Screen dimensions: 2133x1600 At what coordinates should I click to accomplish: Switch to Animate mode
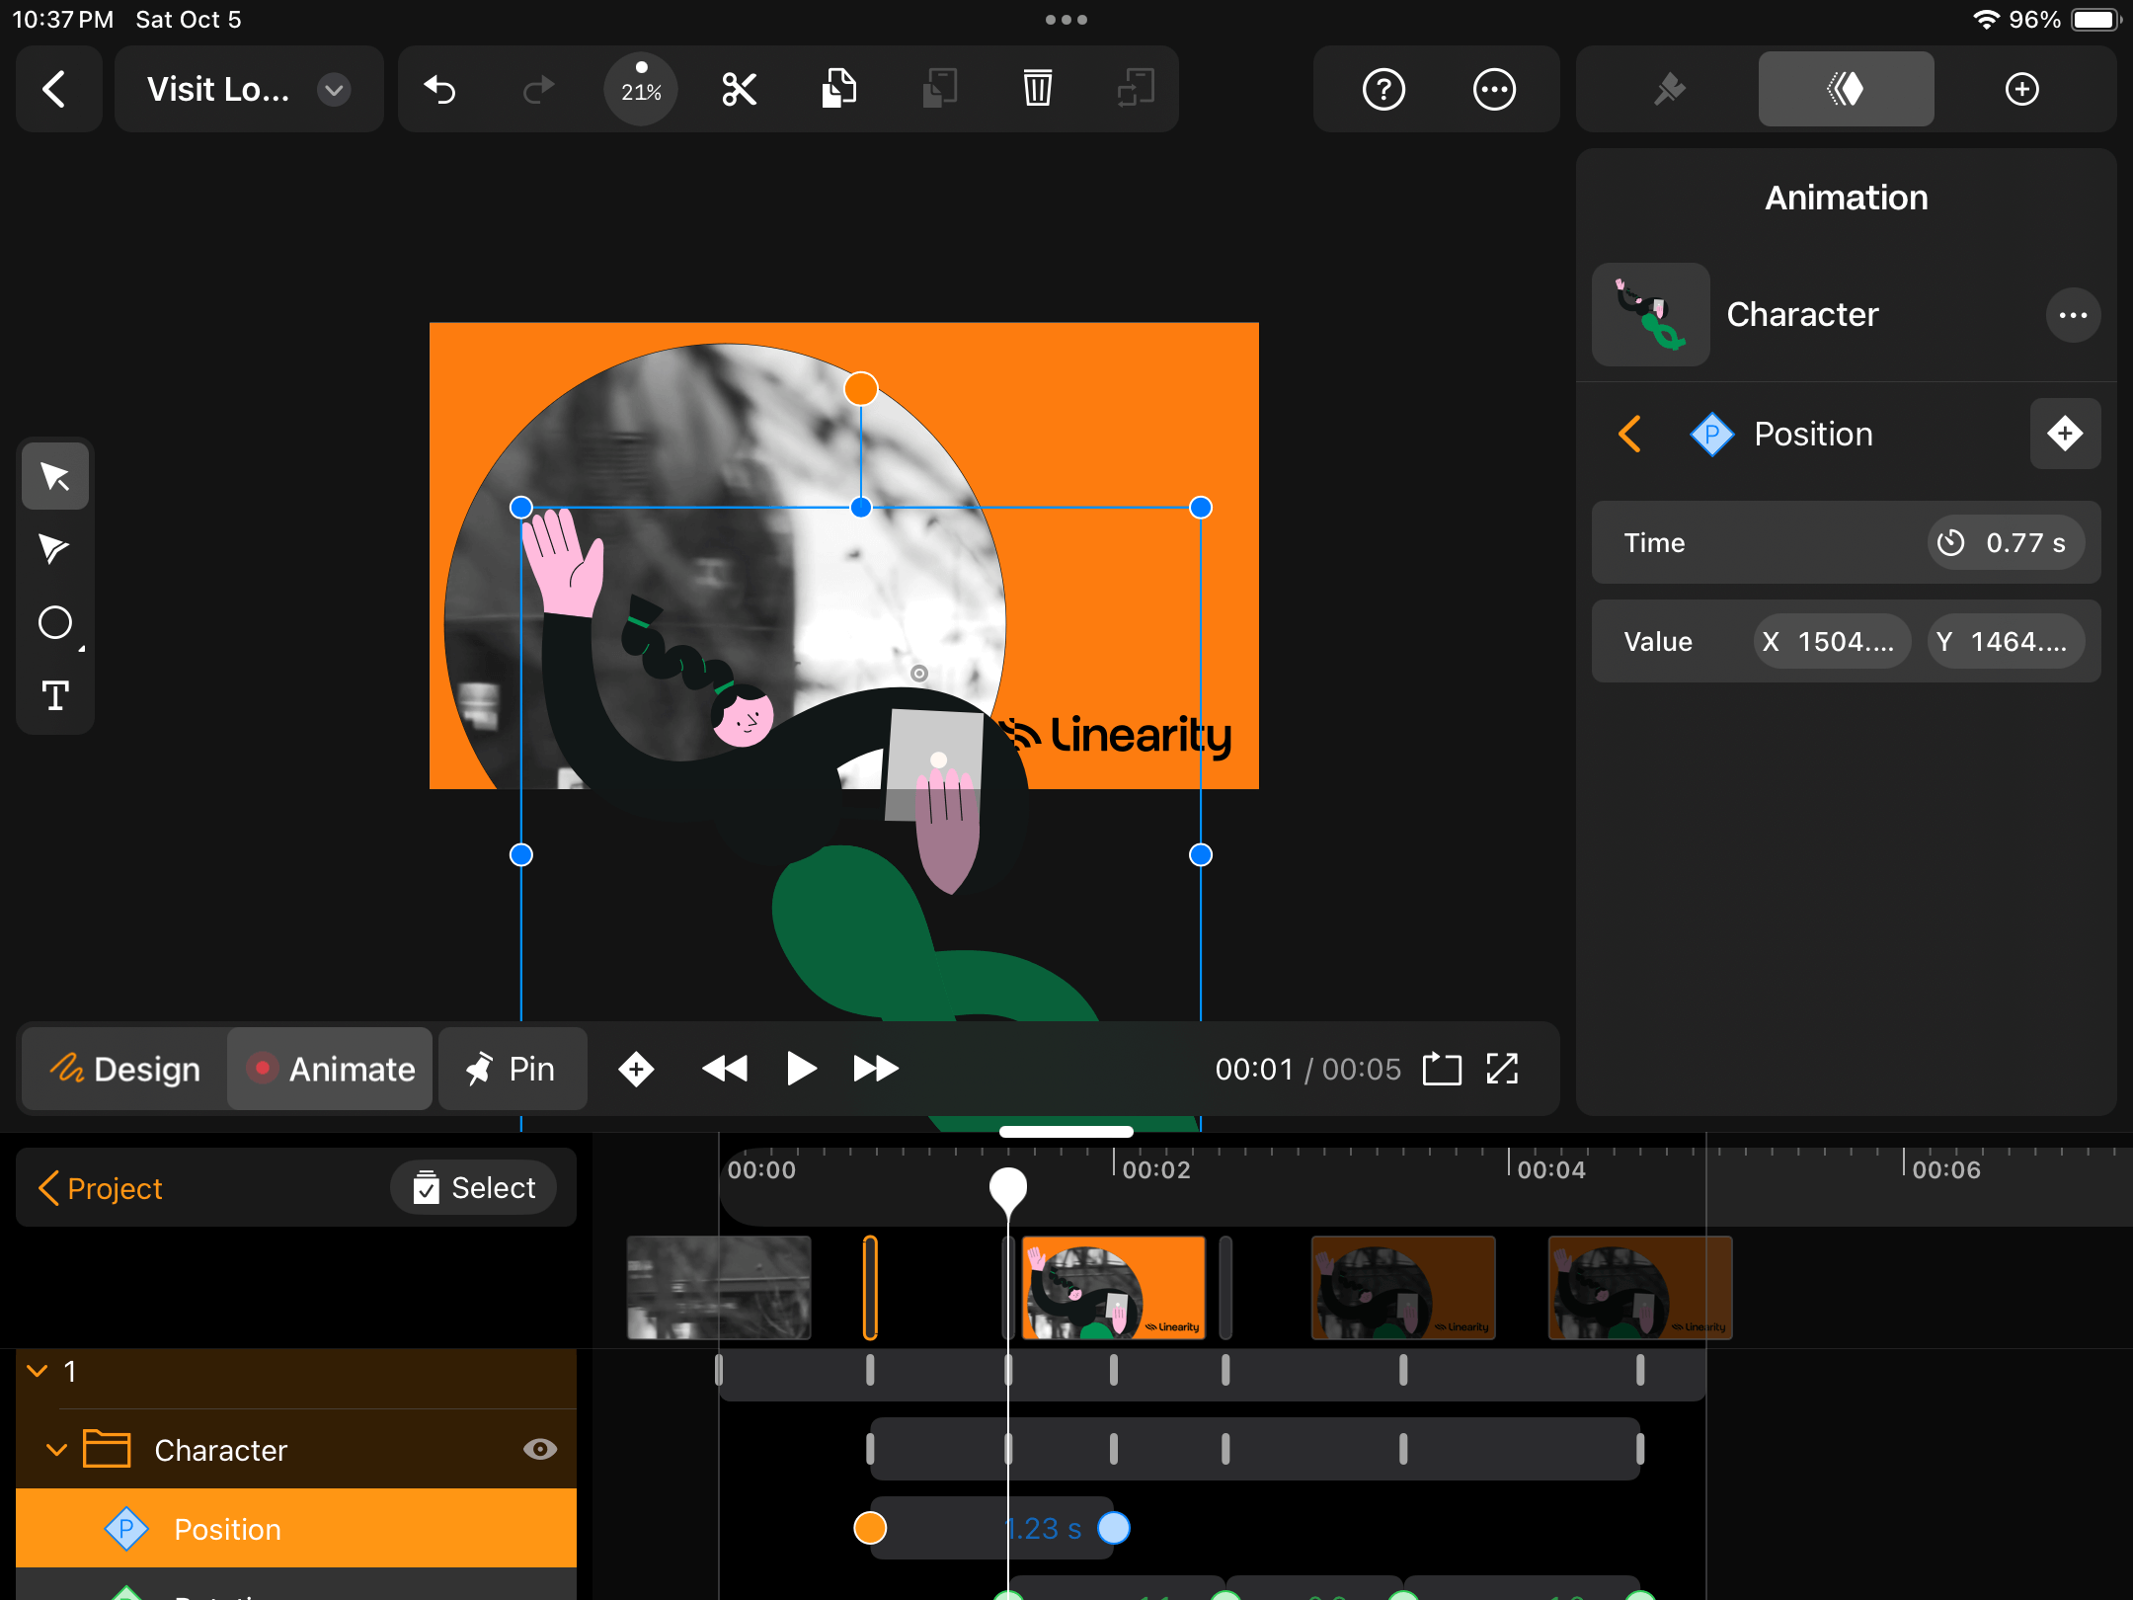[330, 1069]
